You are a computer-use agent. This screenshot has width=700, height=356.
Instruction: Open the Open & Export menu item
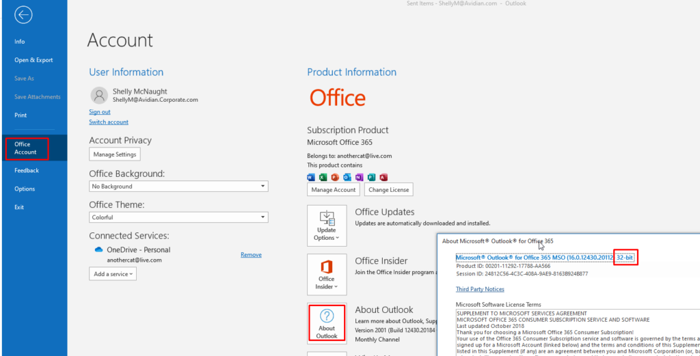click(x=33, y=59)
